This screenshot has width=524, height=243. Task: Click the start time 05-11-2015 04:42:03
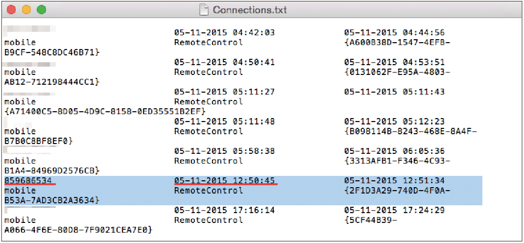[x=224, y=33]
